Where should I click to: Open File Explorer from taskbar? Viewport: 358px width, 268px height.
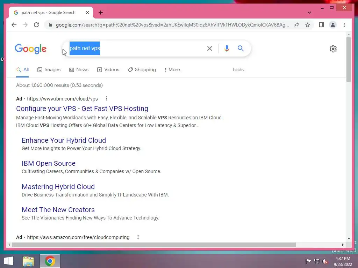point(28,261)
